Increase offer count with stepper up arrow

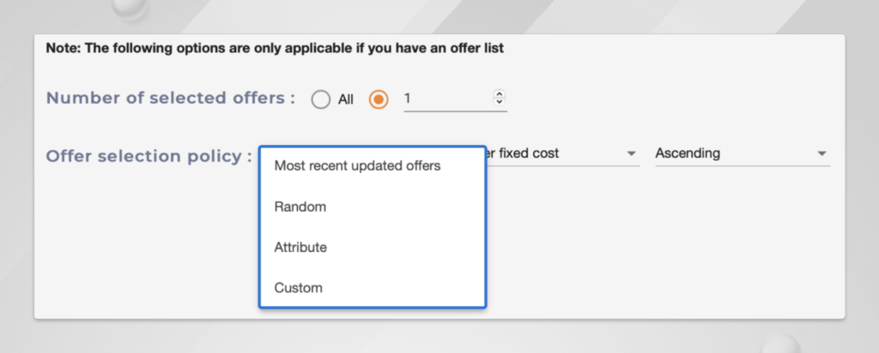[500, 94]
